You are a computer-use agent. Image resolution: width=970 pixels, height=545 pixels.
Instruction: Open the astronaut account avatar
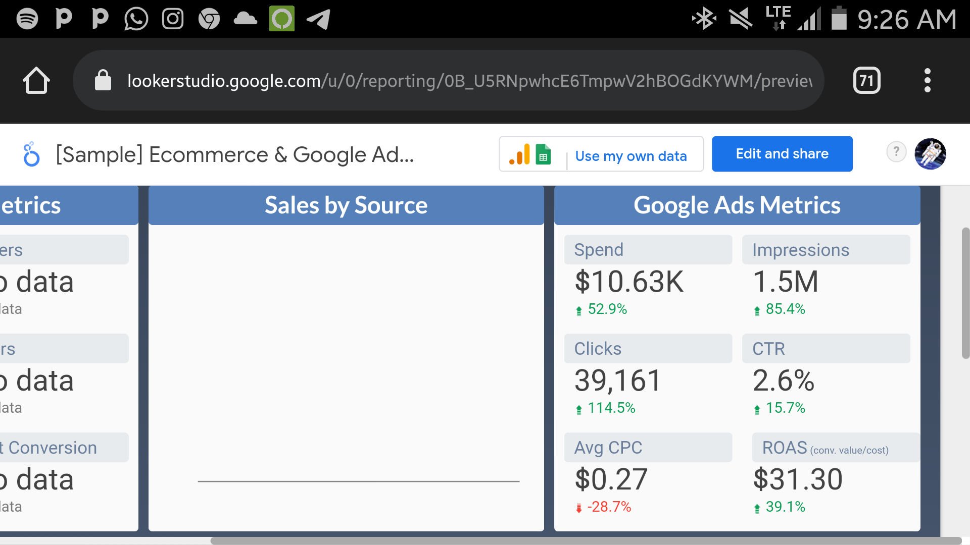tap(930, 154)
